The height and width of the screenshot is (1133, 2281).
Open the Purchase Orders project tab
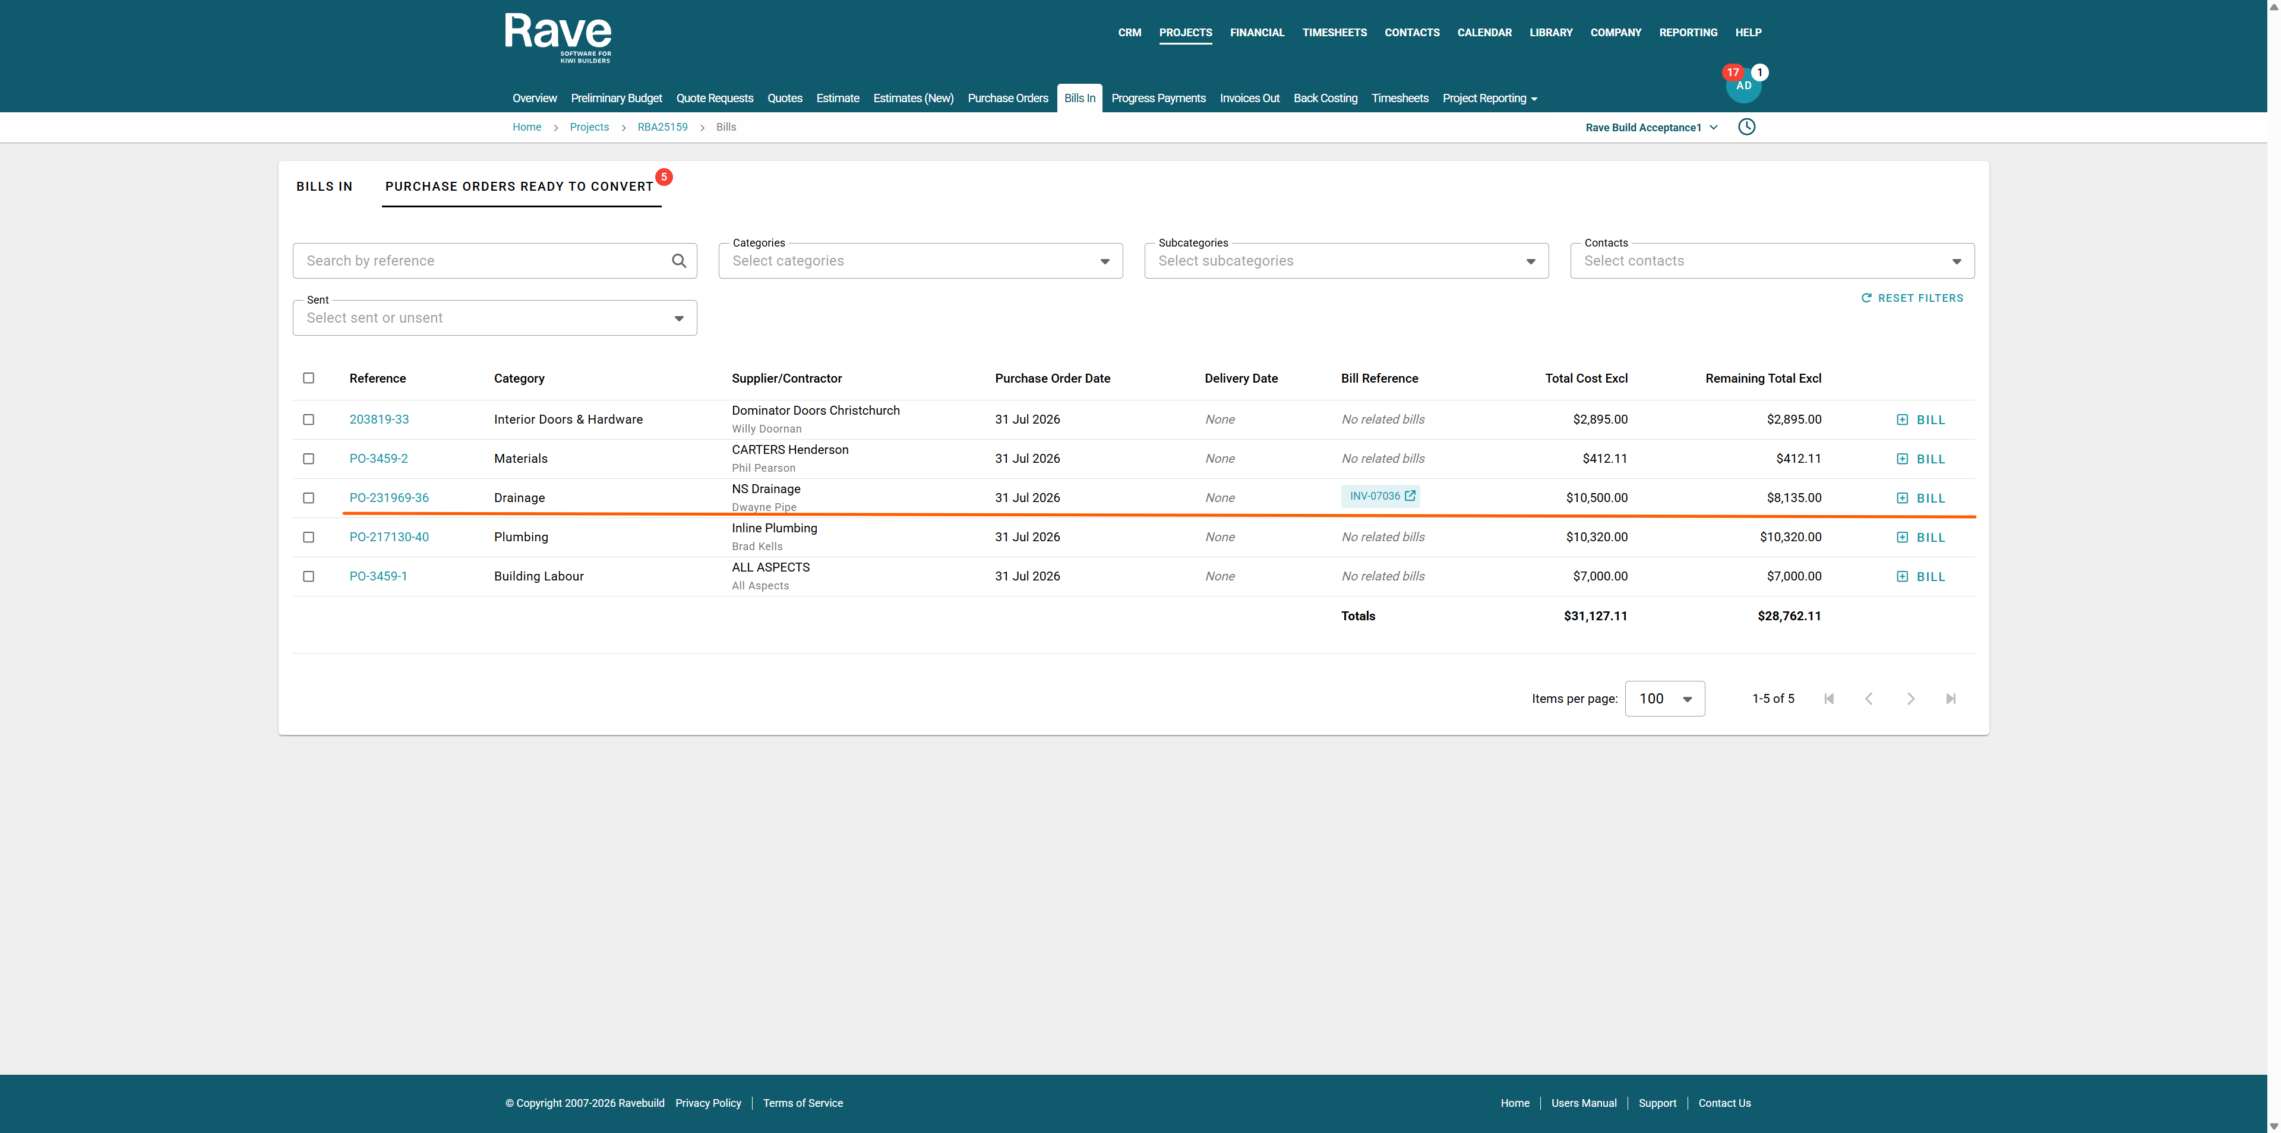click(x=1007, y=99)
